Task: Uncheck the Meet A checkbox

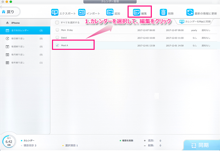Action: coord(57,45)
